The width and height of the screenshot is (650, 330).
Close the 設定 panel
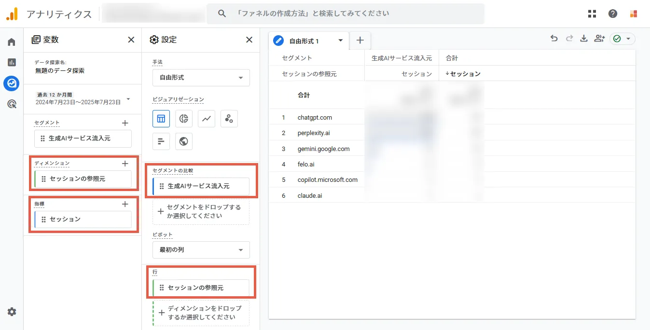[x=249, y=40]
